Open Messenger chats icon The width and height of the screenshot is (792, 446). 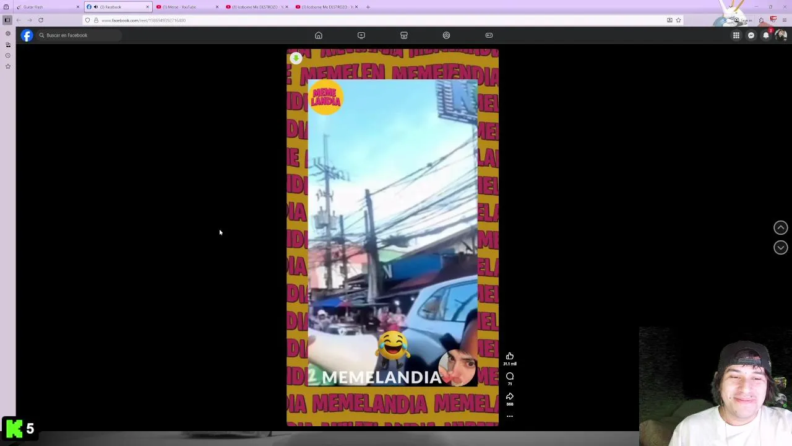[x=751, y=35]
